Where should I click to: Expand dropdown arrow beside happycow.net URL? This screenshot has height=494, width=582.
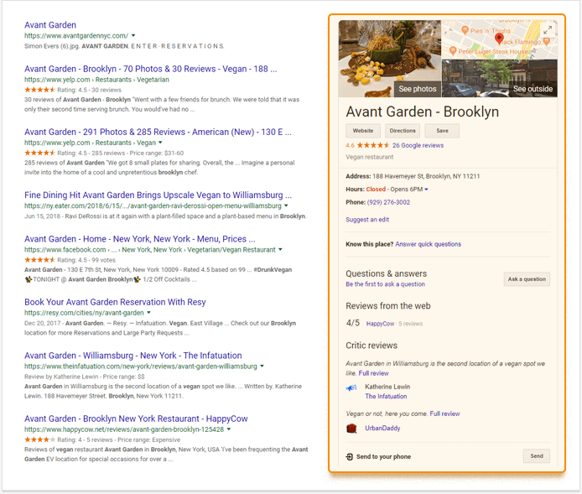[229, 429]
